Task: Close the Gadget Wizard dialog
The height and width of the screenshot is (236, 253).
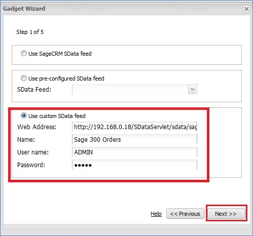Action: point(246,9)
